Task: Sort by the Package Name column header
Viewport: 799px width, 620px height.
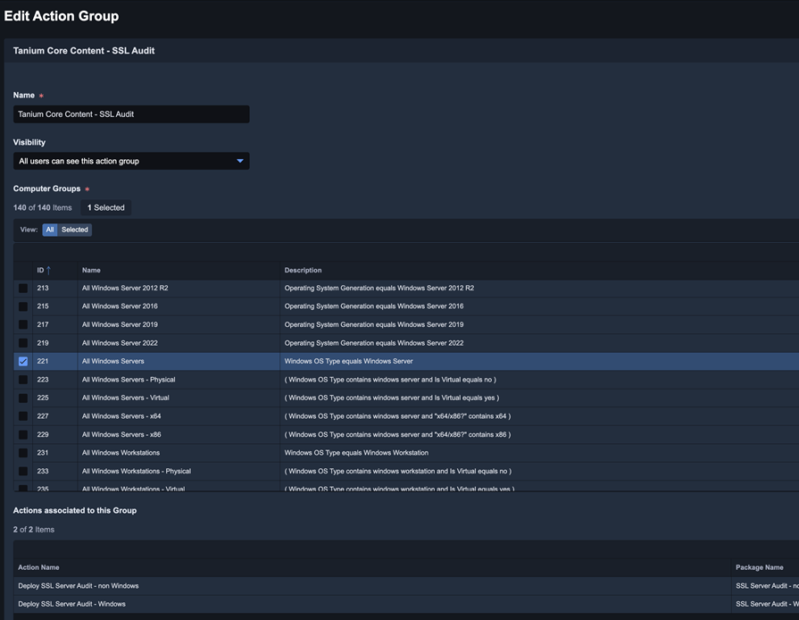Action: (759, 567)
